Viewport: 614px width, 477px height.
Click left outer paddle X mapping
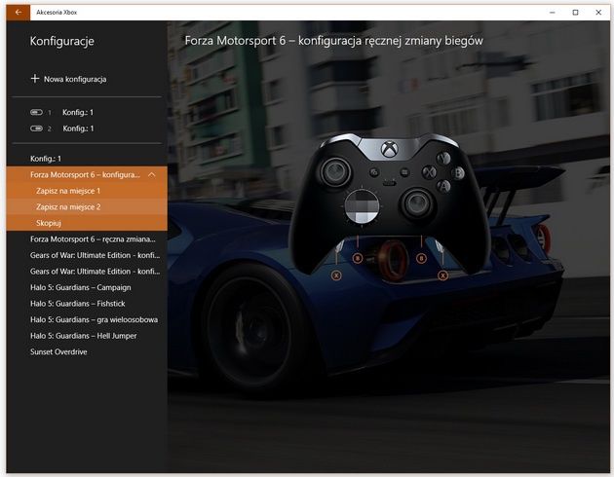click(336, 275)
